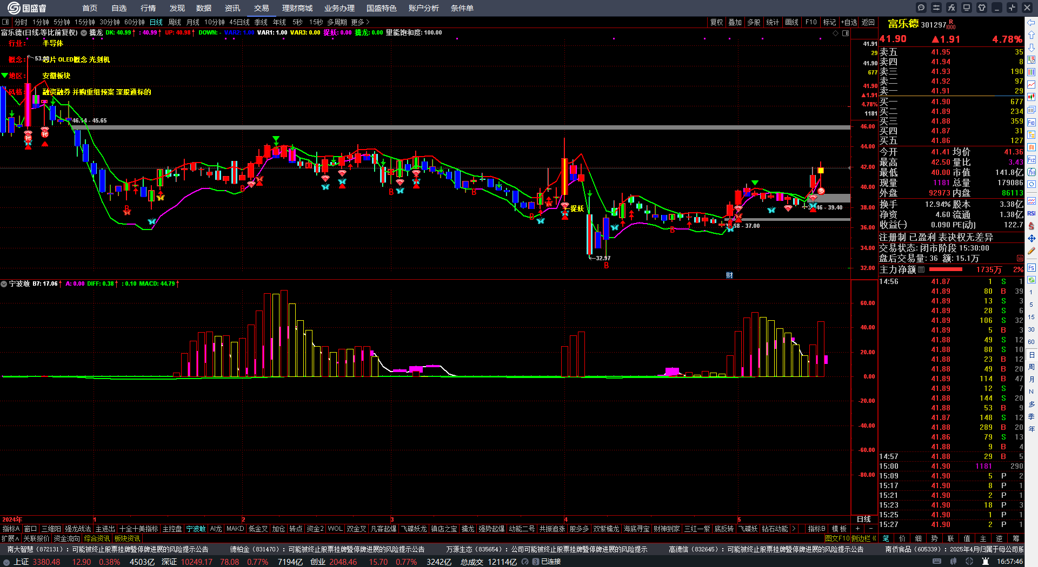Select the pencil drawing tool
Image resolution: width=1038 pixels, height=567 pixels.
pos(1032,251)
